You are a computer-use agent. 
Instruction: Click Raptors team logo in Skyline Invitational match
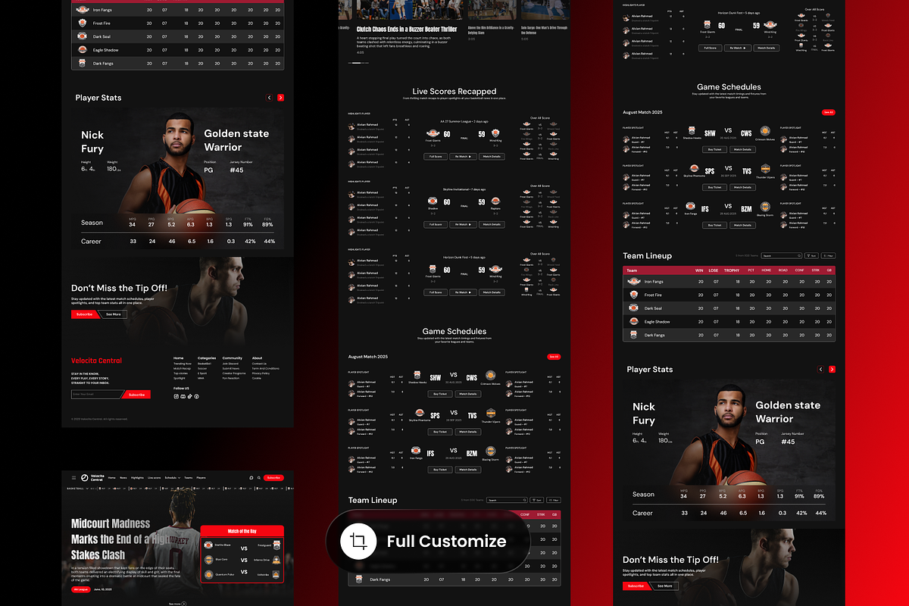[495, 201]
